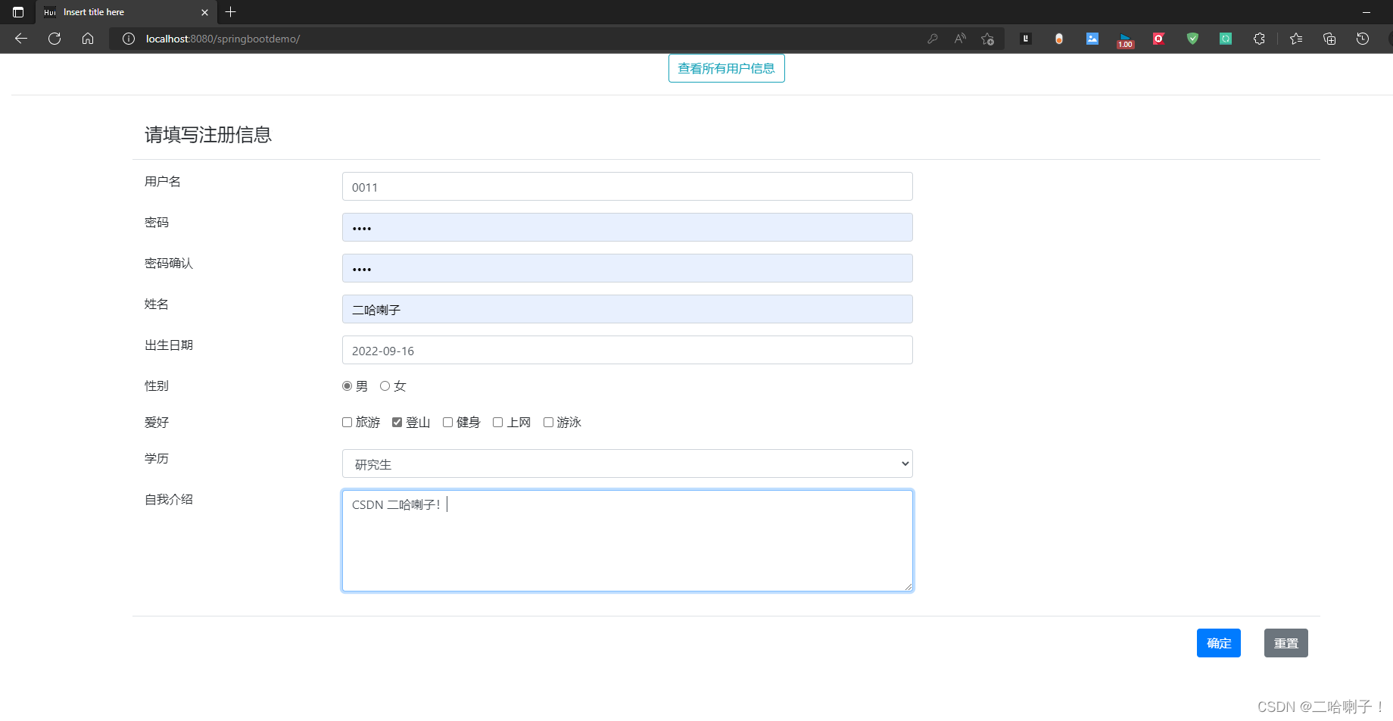This screenshot has width=1393, height=721.
Task: Check the 上网 hobby checkbox
Action: click(x=497, y=423)
